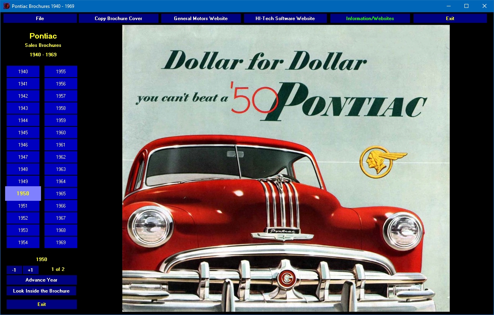Image resolution: width=494 pixels, height=315 pixels.
Task: Click Exit in the top menu bar
Action: (x=450, y=19)
